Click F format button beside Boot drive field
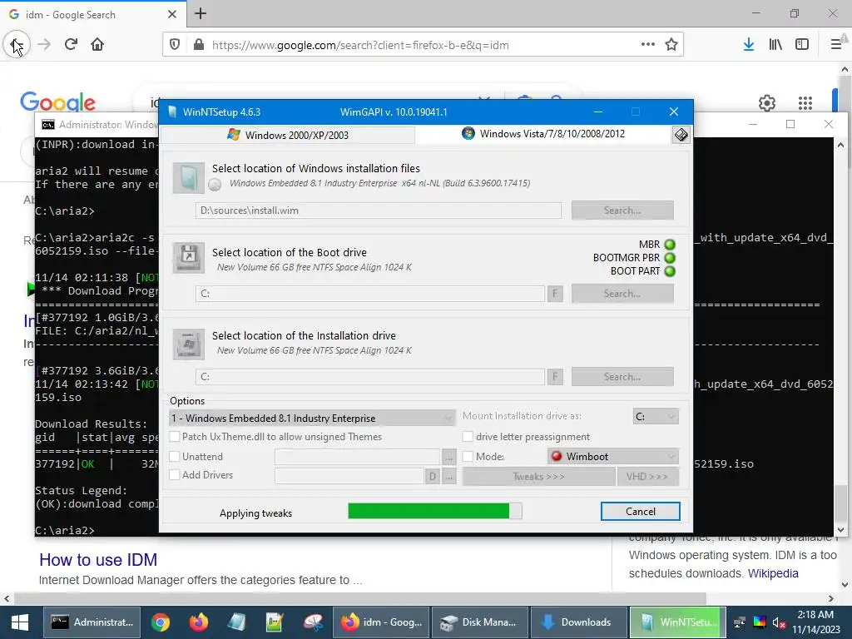This screenshot has width=852, height=639. tap(555, 294)
